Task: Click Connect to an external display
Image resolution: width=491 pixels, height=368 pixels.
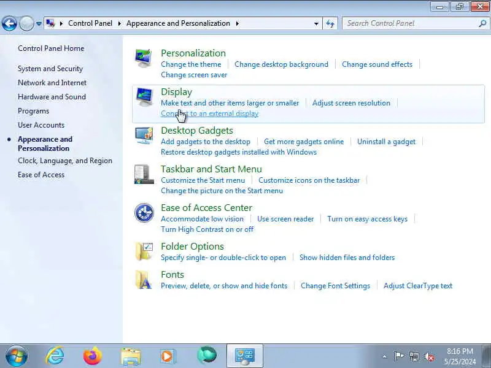Action: [x=209, y=113]
